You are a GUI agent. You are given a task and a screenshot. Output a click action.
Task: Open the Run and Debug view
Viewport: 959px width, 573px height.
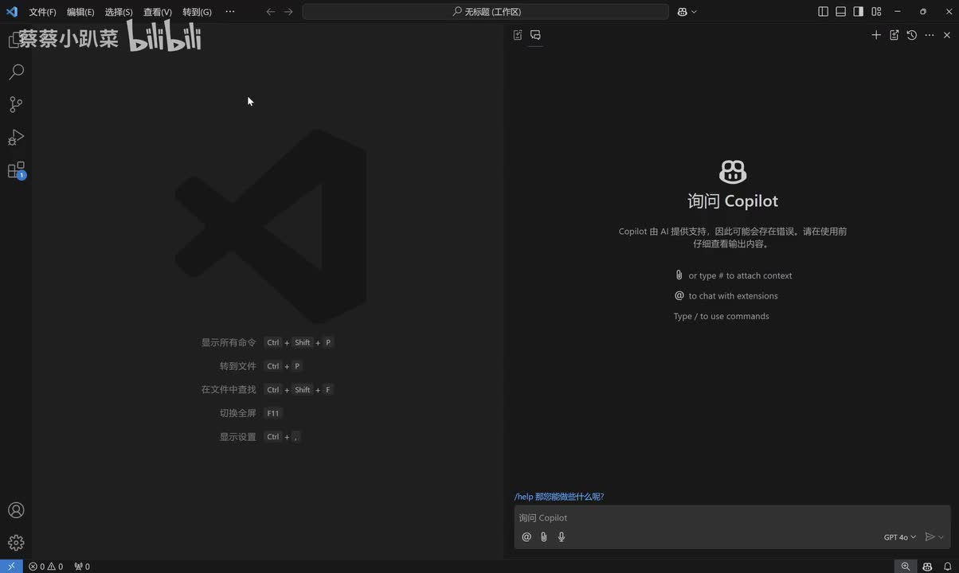16,138
